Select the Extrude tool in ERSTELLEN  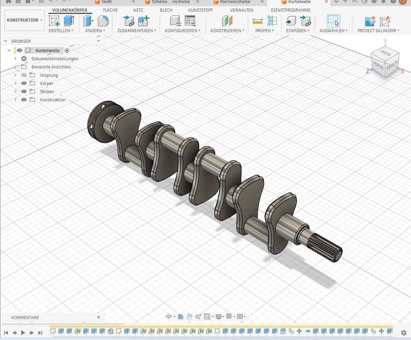click(x=69, y=21)
